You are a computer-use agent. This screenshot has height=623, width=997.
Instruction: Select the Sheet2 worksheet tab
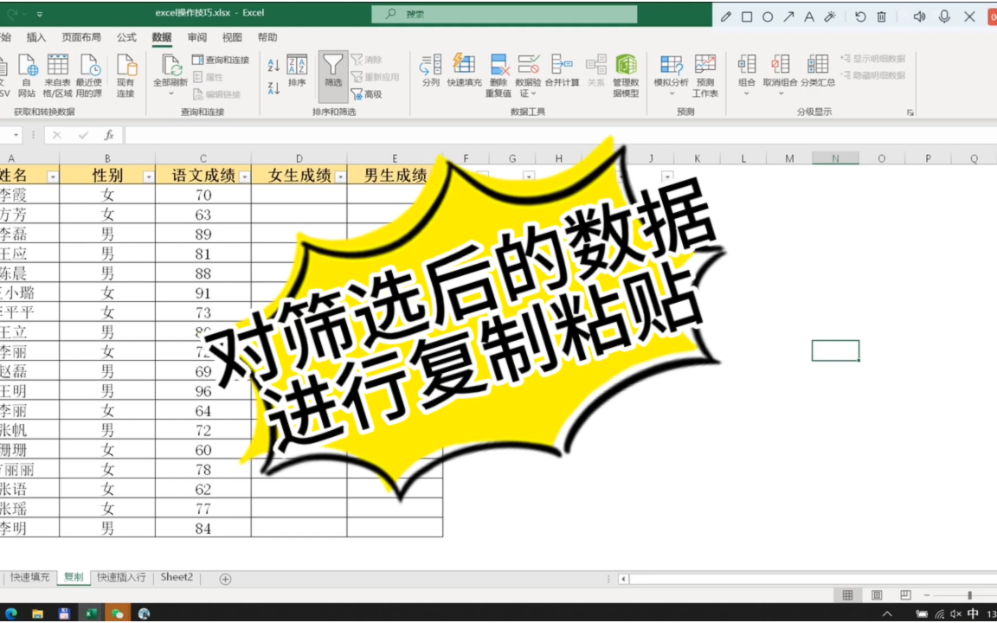pos(176,577)
